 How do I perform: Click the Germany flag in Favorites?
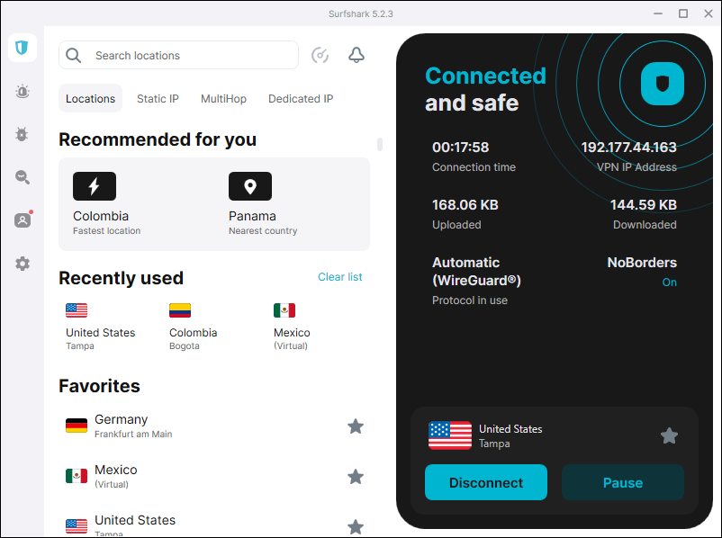point(77,426)
